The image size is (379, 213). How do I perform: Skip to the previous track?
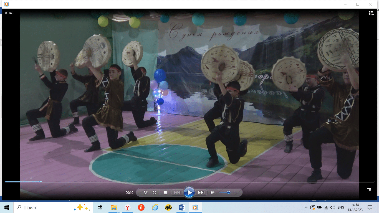pos(177,192)
